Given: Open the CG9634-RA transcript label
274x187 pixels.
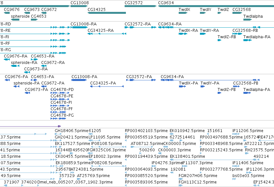Looking at the screenshot, I should (170, 24).
